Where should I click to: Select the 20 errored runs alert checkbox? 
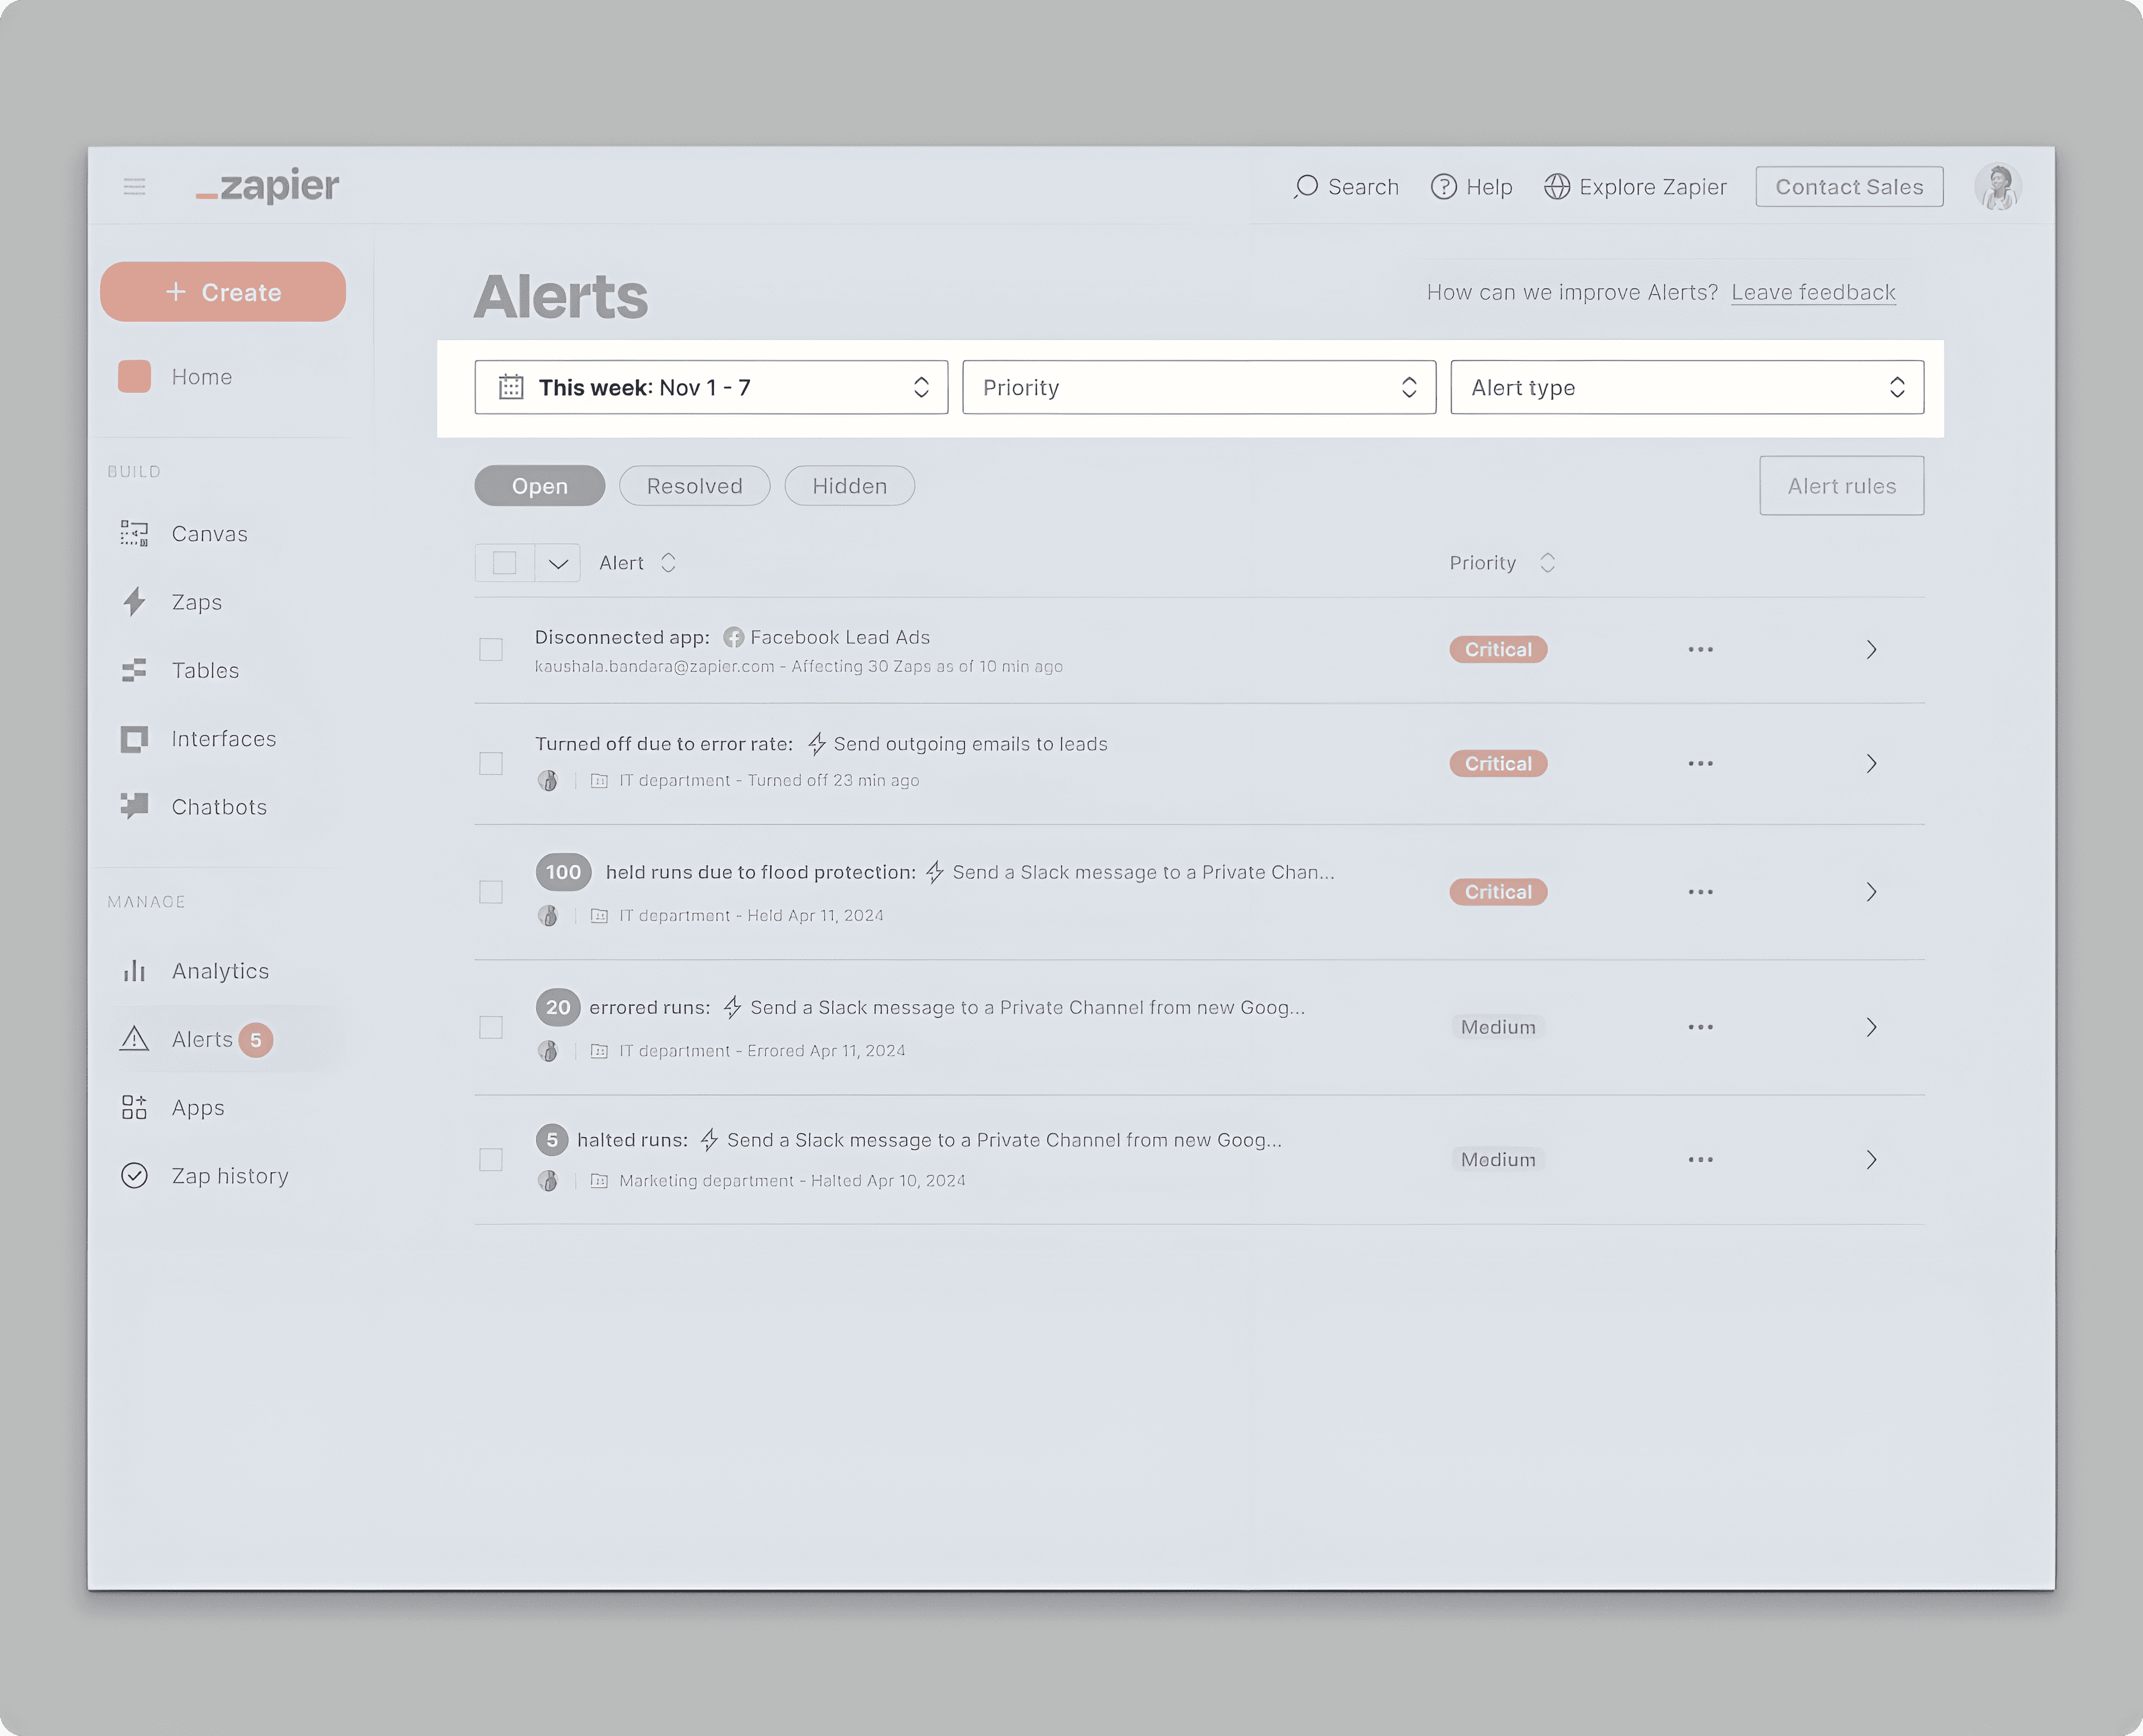point(491,1027)
